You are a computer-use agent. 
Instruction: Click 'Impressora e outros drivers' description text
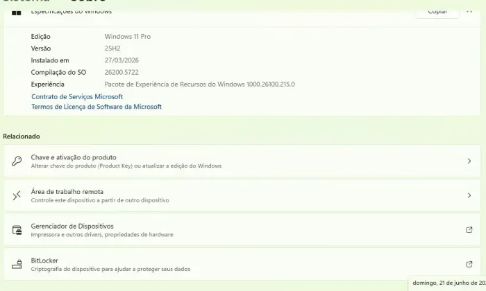point(102,235)
